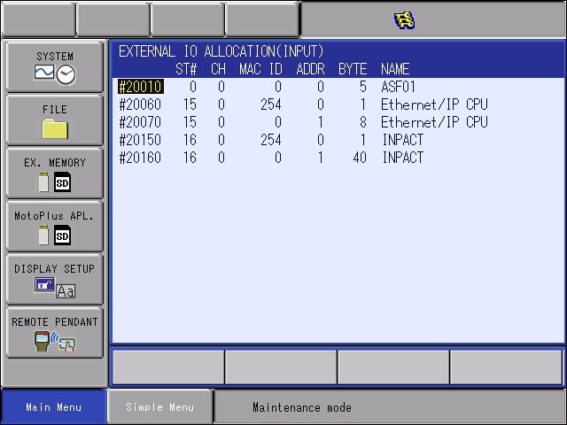The height and width of the screenshot is (425, 567).
Task: Open the SYSTEM menu icon
Action: (x=55, y=66)
